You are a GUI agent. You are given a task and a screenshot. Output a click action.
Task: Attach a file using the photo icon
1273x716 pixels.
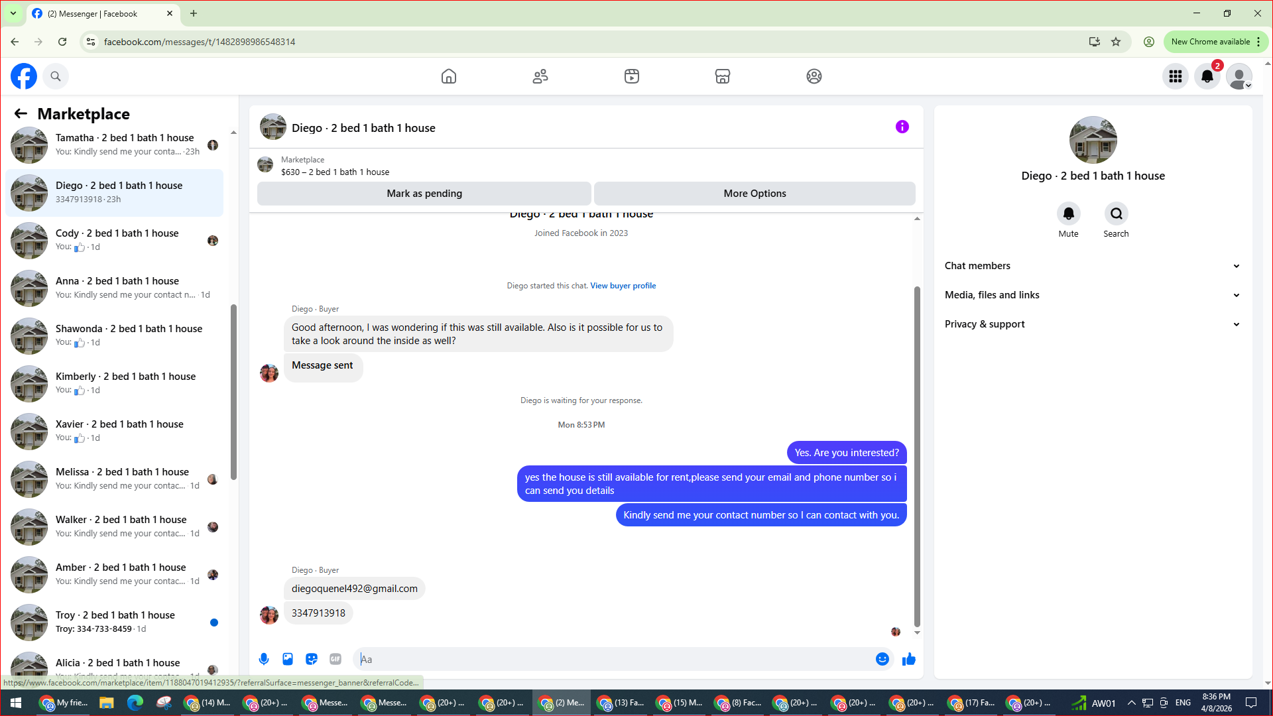coord(288,659)
